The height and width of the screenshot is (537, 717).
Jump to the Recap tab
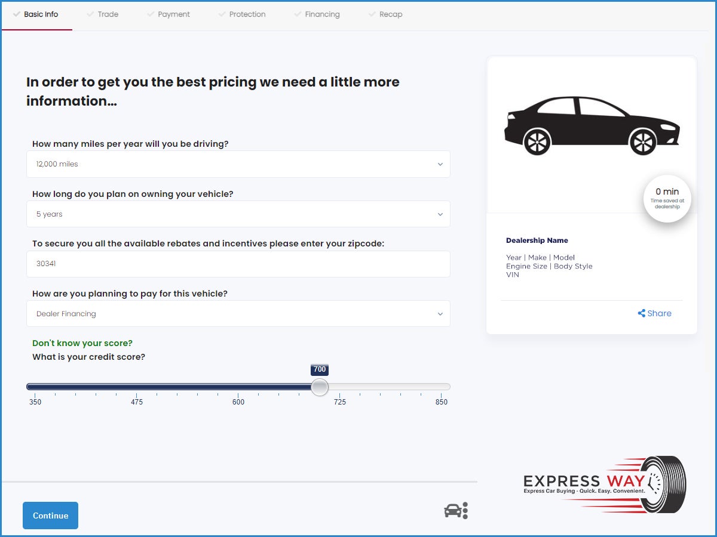[x=390, y=14]
